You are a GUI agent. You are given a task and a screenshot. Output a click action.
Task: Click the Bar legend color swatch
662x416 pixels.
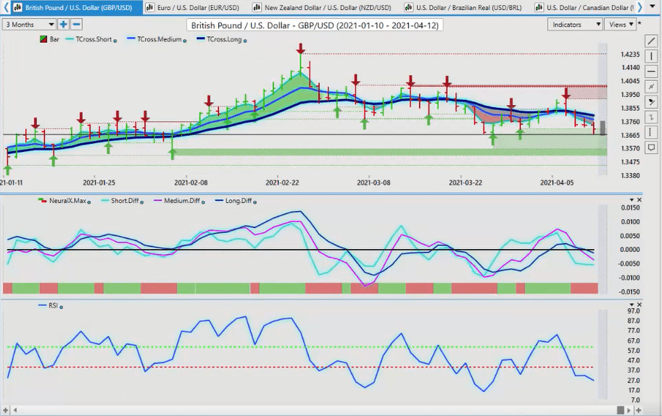pyautogui.click(x=44, y=39)
